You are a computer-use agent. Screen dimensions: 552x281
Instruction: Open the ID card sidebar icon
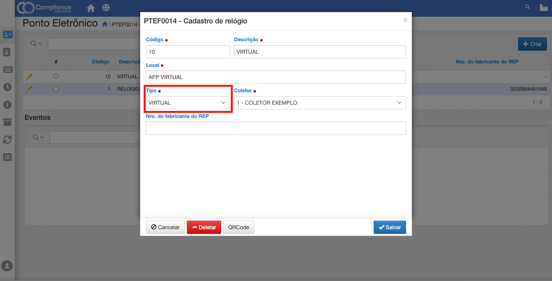click(x=7, y=34)
